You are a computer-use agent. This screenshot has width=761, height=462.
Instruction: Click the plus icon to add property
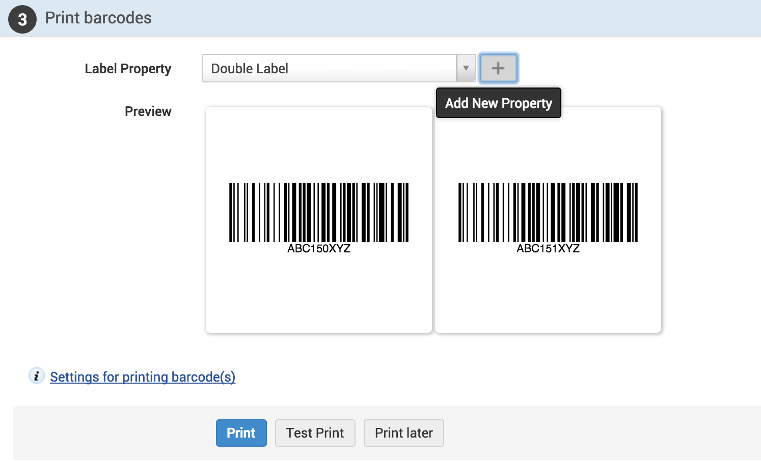click(x=498, y=68)
